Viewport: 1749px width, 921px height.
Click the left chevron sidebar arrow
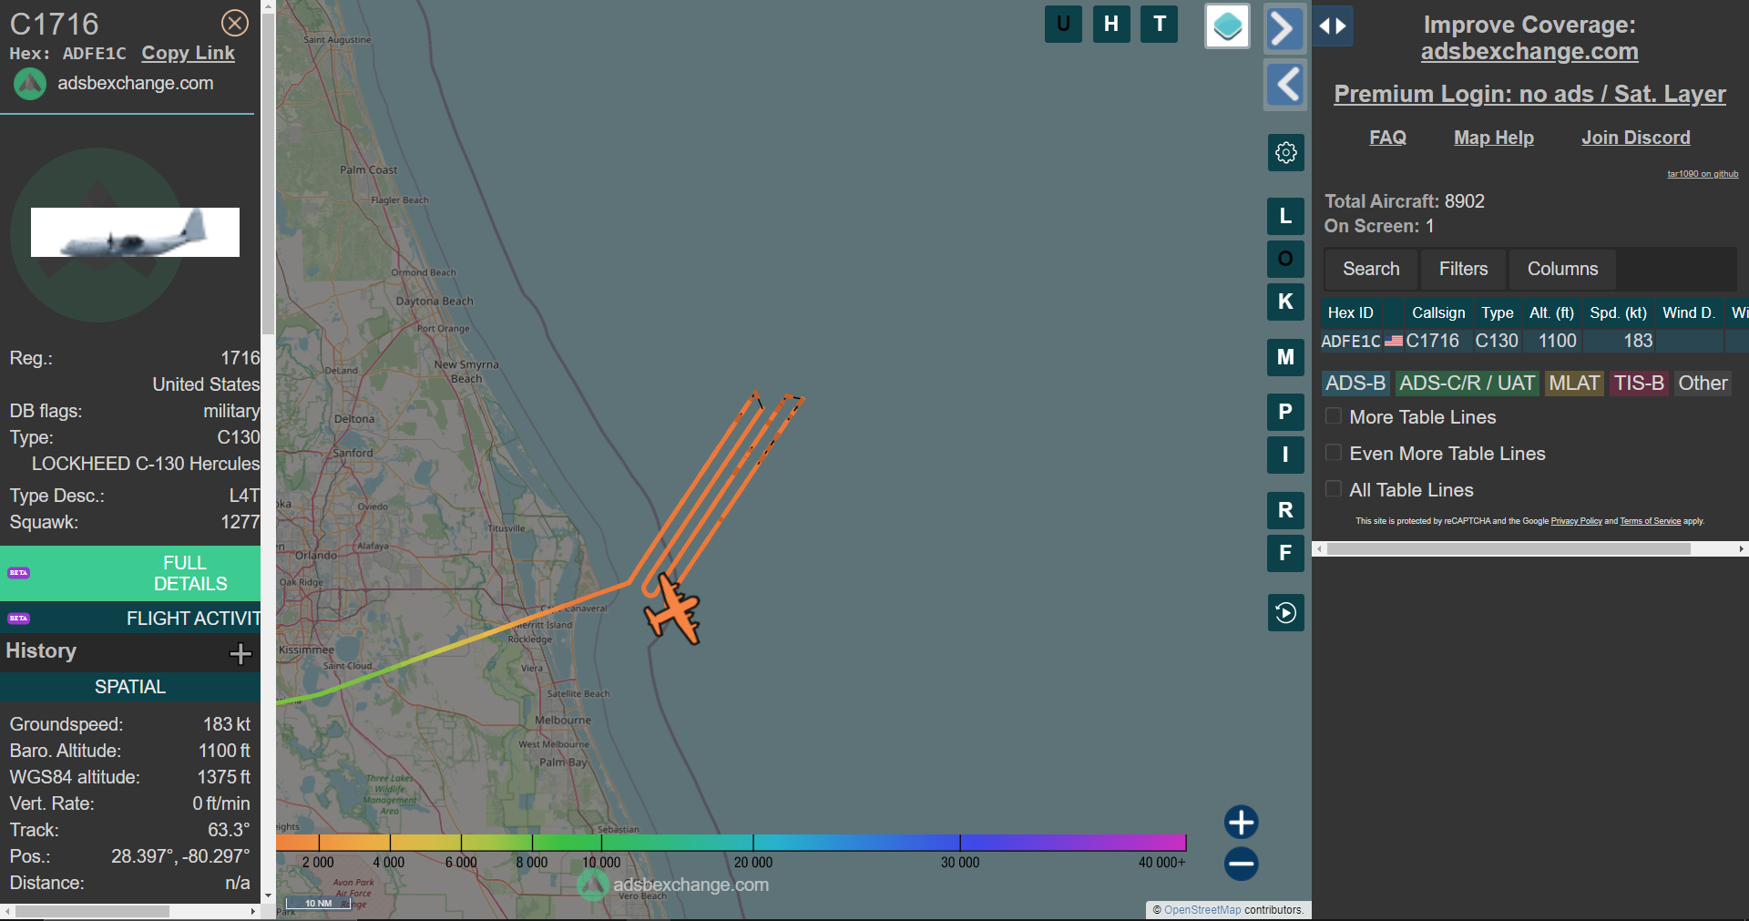pyautogui.click(x=1285, y=85)
